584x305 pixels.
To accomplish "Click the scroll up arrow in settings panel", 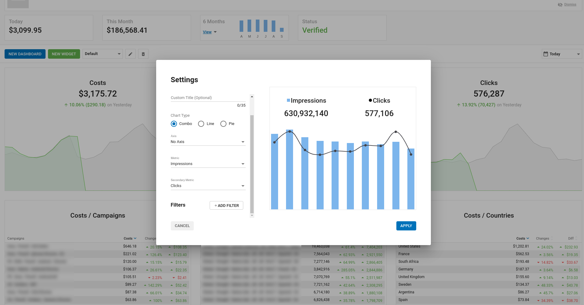I will [x=252, y=97].
